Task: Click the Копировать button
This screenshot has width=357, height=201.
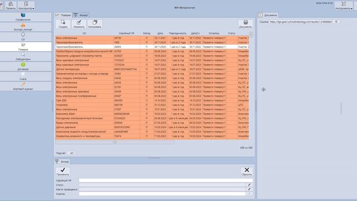Action: coord(95,24)
